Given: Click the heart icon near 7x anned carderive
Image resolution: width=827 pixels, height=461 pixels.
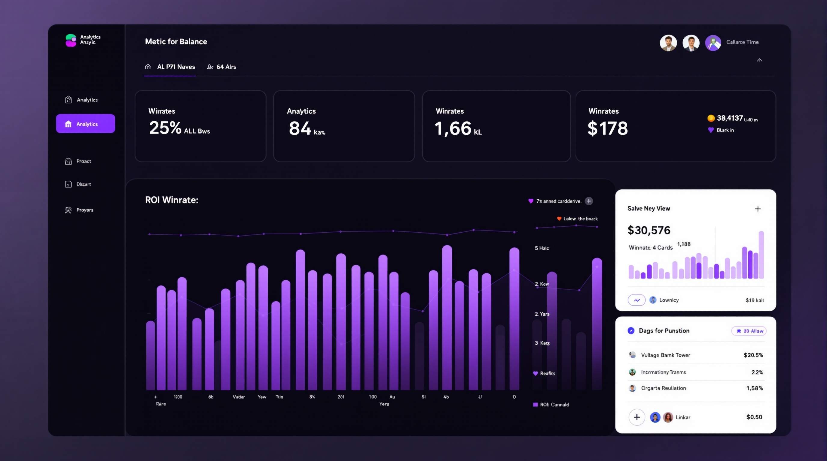Looking at the screenshot, I should point(531,201).
